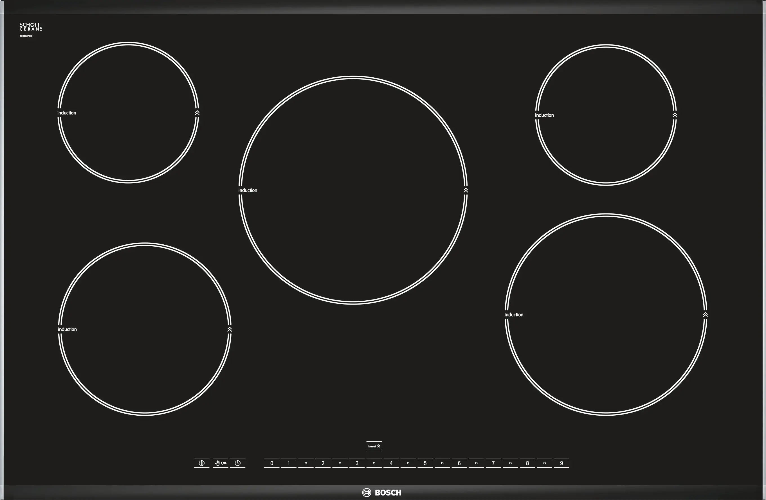Screen dimensions: 766x500
Task: Set heat level to 6
Action: (x=459, y=463)
